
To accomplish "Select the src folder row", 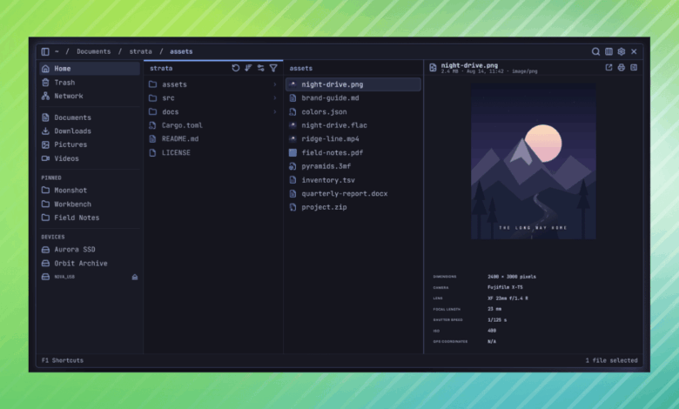I will (x=213, y=98).
